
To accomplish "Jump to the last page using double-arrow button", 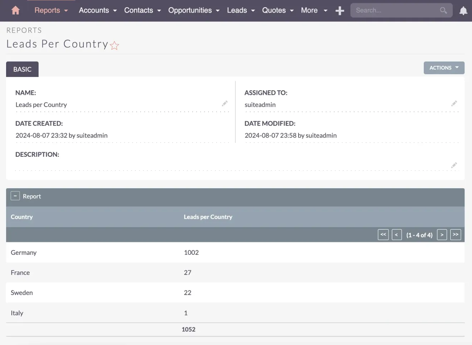I will (x=456, y=234).
